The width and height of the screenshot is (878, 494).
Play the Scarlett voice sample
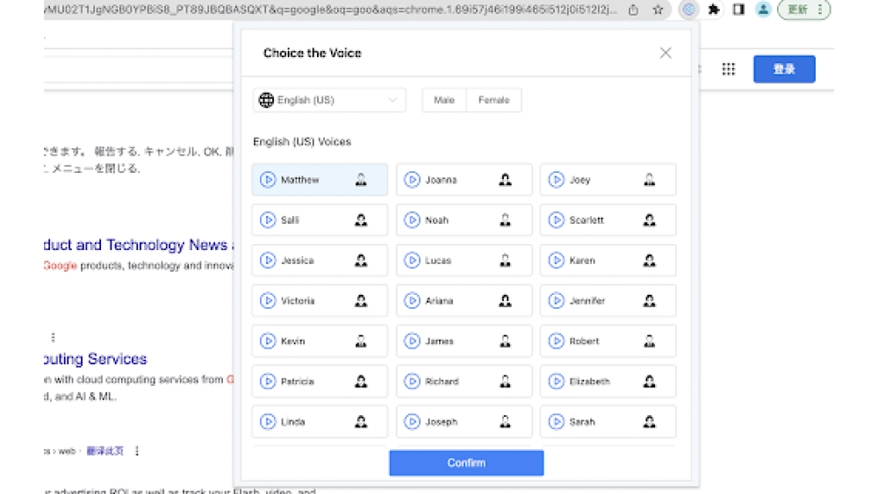click(x=556, y=220)
